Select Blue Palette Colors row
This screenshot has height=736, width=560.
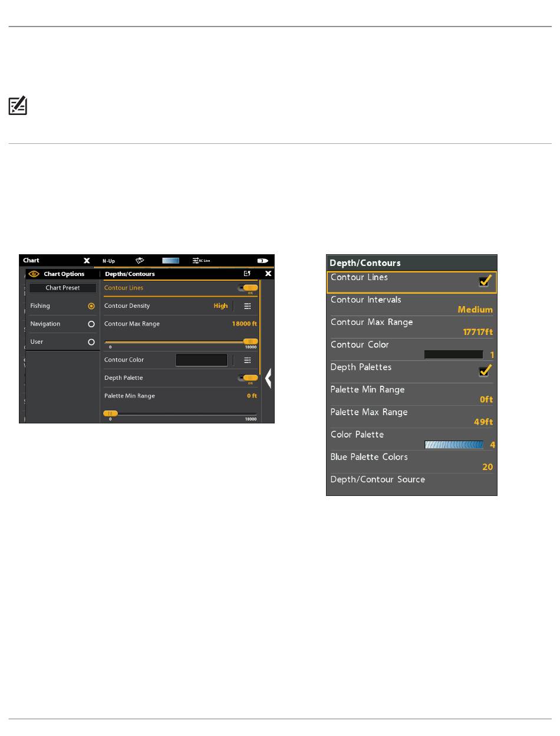coord(411,462)
